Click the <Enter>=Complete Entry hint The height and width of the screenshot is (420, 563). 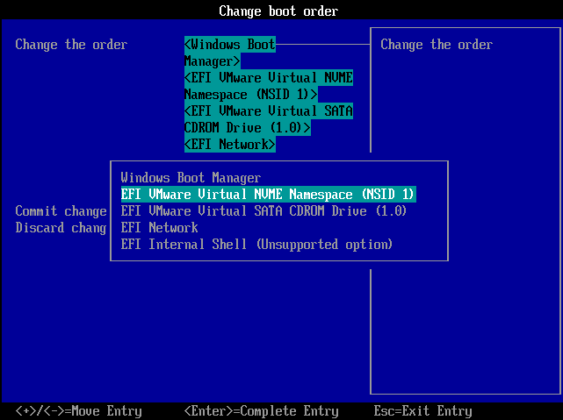coord(262,411)
